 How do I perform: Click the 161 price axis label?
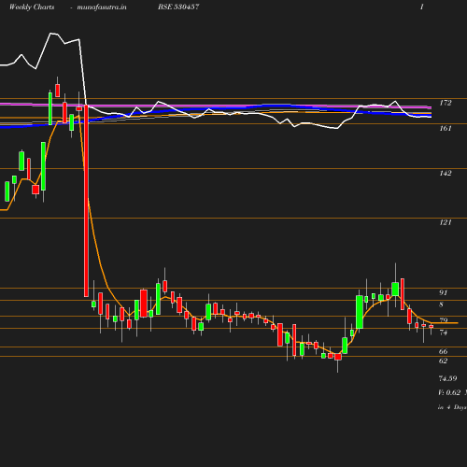click(446, 128)
